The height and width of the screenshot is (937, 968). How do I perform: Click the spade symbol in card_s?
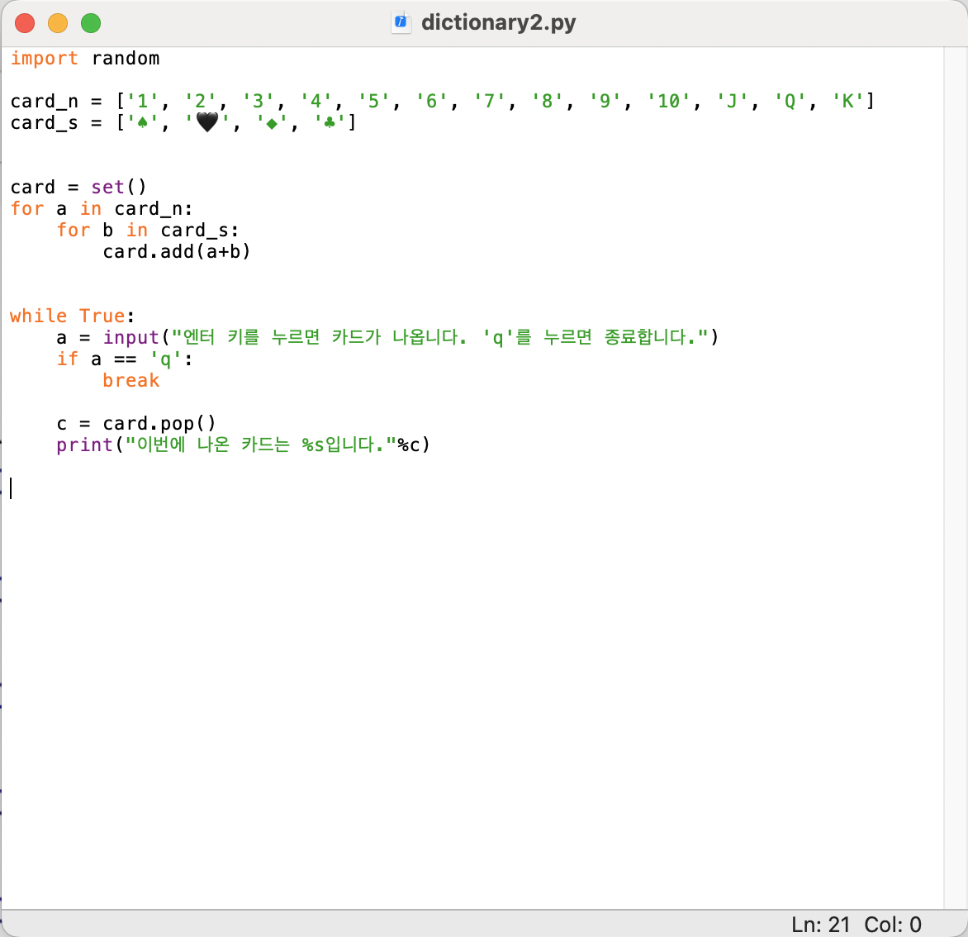[x=143, y=123]
